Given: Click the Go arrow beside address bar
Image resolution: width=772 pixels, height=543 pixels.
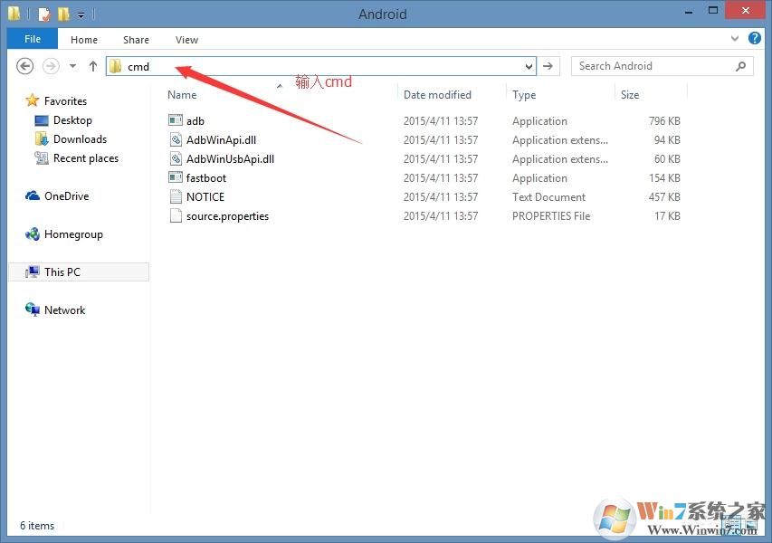Looking at the screenshot, I should click(x=548, y=66).
